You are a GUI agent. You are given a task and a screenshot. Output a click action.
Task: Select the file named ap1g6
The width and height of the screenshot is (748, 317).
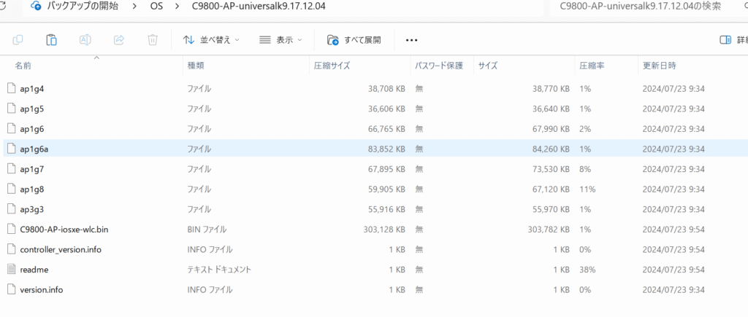tap(32, 129)
